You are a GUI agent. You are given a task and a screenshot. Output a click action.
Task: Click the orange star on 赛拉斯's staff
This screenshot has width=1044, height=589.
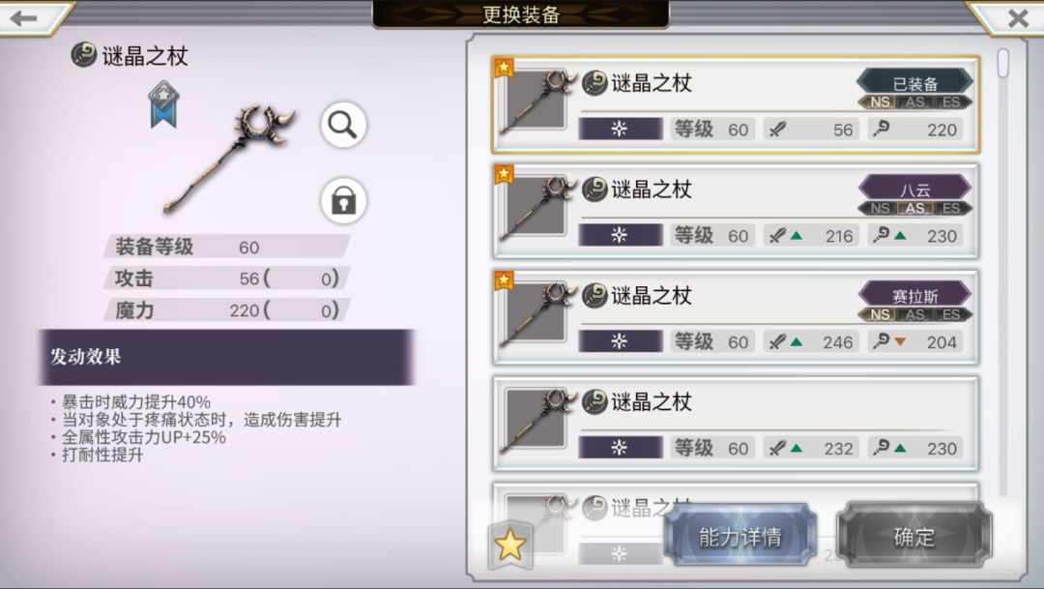point(504,280)
